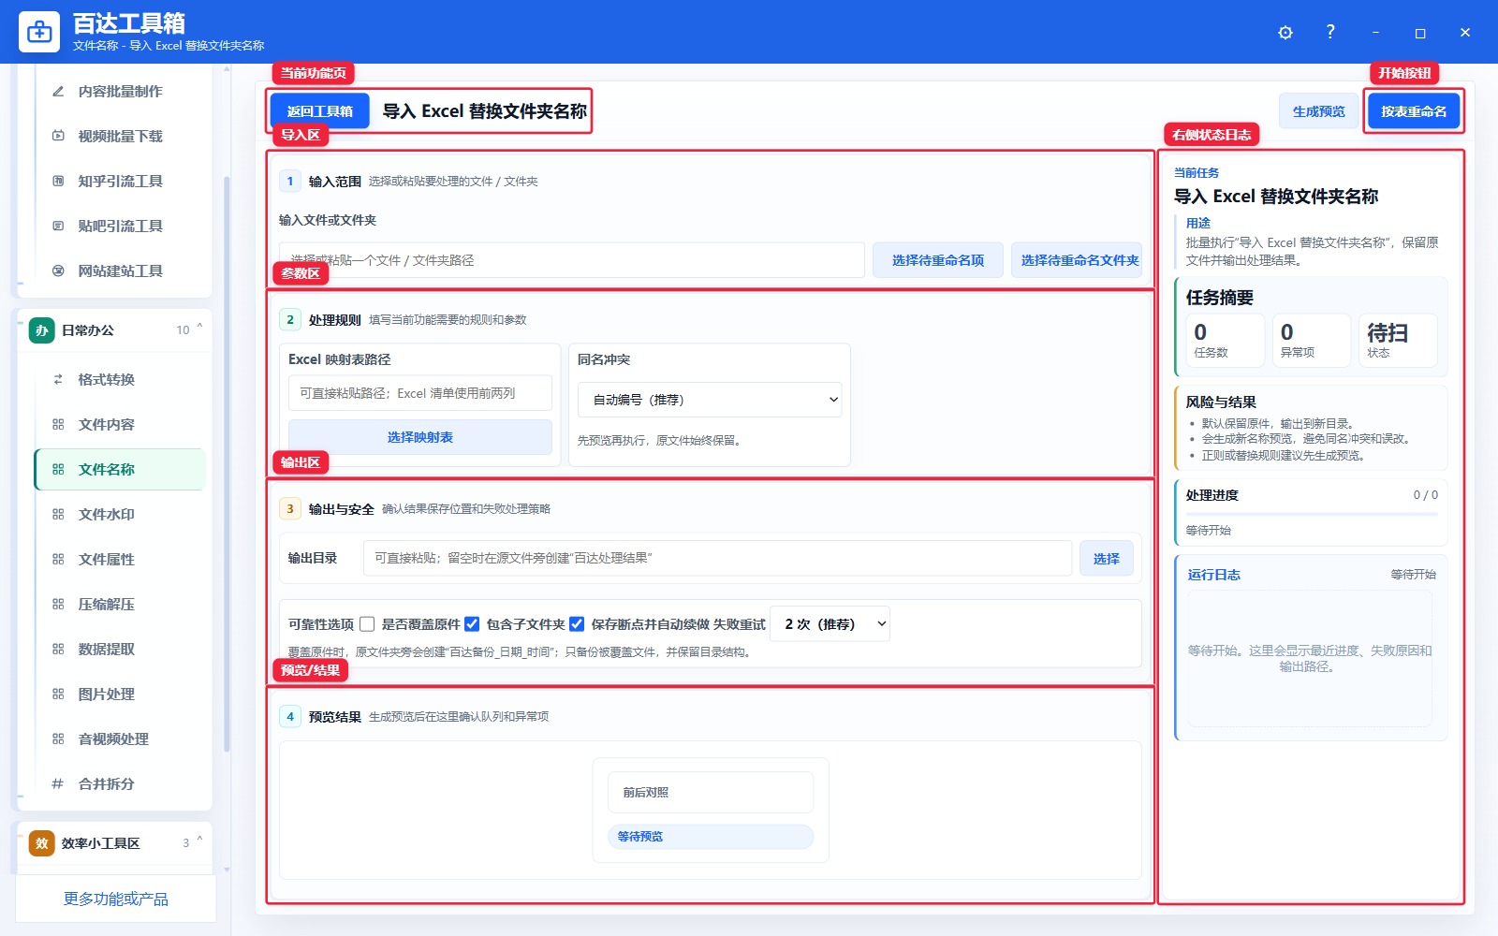Click 选择待重命名文件夹 button
Screen dimensions: 1498x936
(x=1077, y=260)
